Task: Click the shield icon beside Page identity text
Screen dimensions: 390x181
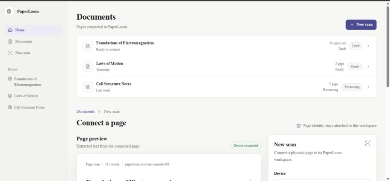Action: coord(299,126)
